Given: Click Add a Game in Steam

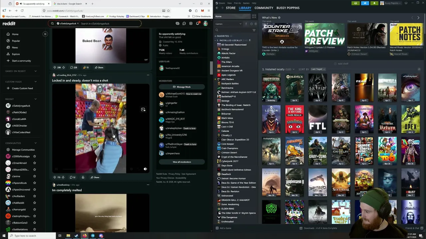Looking at the screenshot, I should point(223,228).
